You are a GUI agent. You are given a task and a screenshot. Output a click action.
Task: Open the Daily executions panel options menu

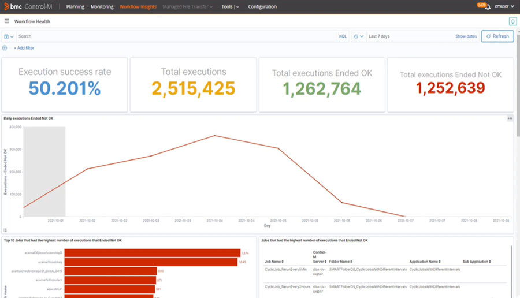(510, 118)
